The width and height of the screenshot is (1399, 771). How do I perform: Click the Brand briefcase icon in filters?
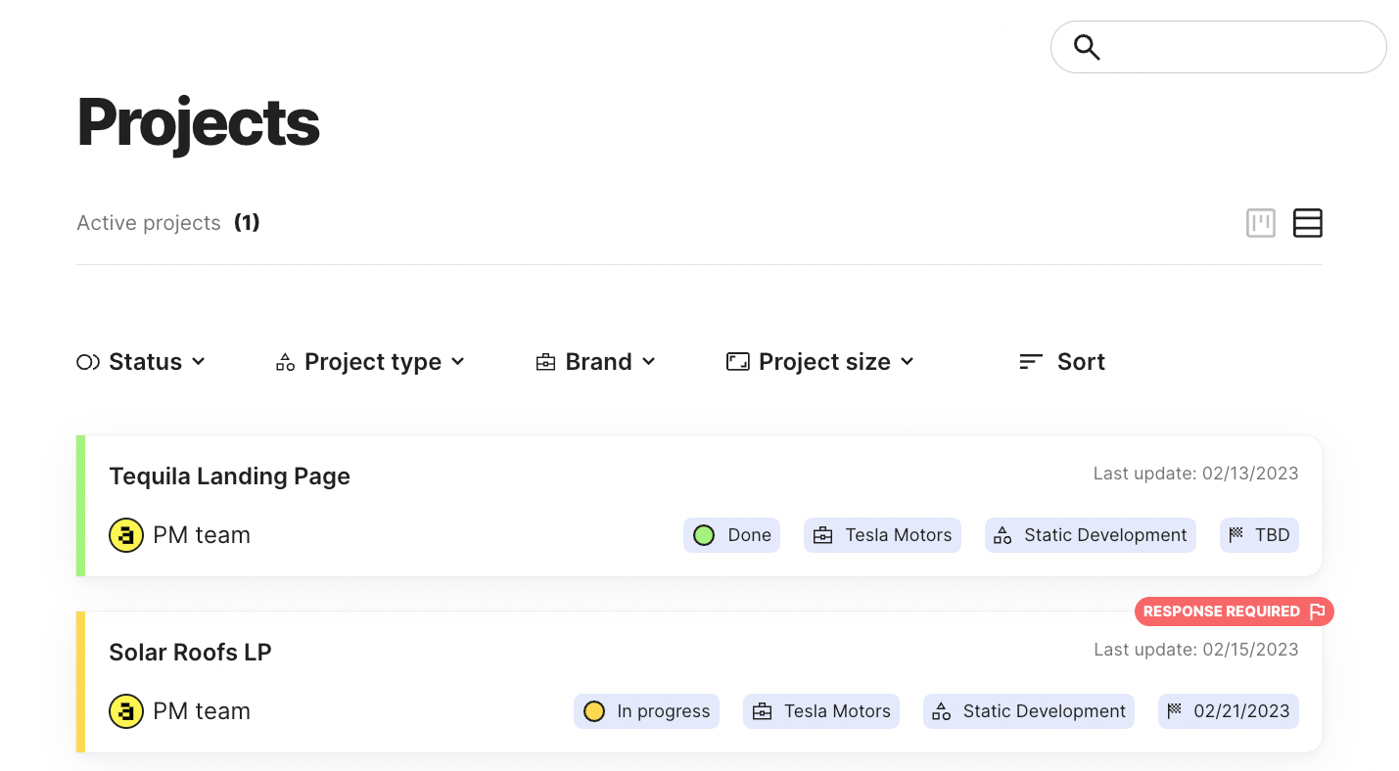(x=545, y=362)
